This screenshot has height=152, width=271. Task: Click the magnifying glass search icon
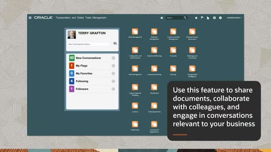coord(185,18)
